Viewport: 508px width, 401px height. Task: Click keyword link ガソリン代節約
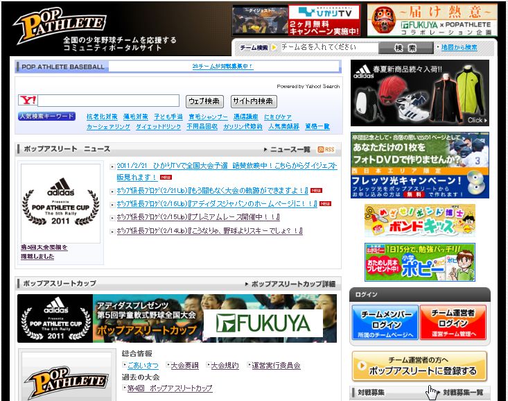click(x=243, y=126)
